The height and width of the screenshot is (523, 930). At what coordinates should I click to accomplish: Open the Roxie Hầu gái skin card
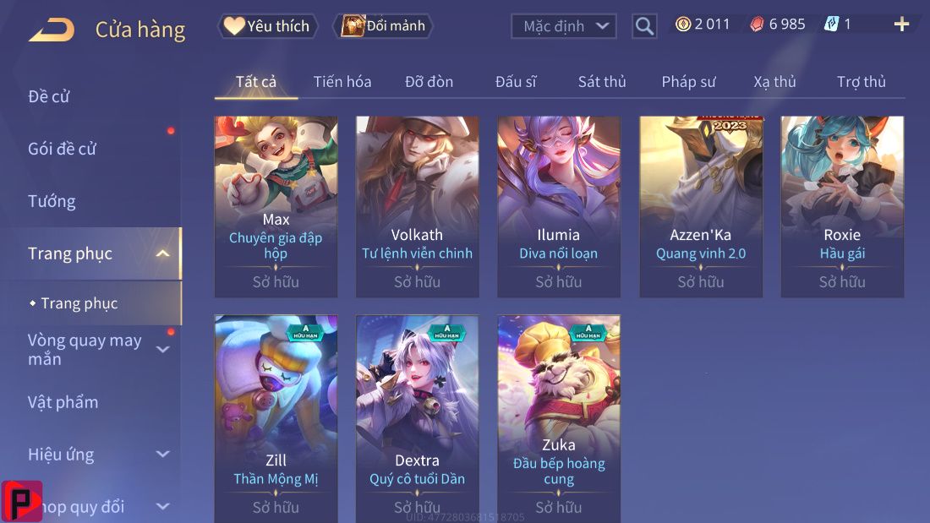click(842, 206)
